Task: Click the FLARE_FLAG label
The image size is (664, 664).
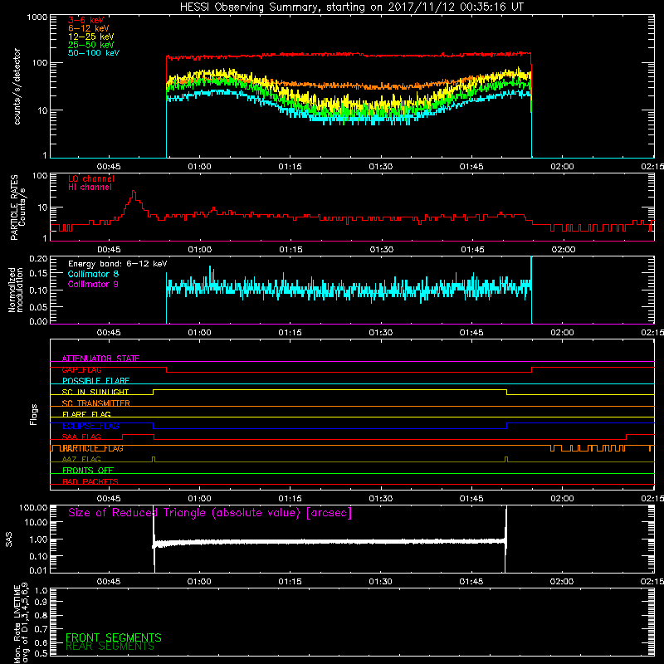Action: pyautogui.click(x=86, y=414)
